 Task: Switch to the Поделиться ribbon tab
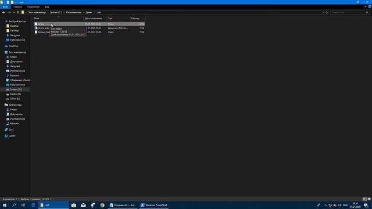(33, 6)
